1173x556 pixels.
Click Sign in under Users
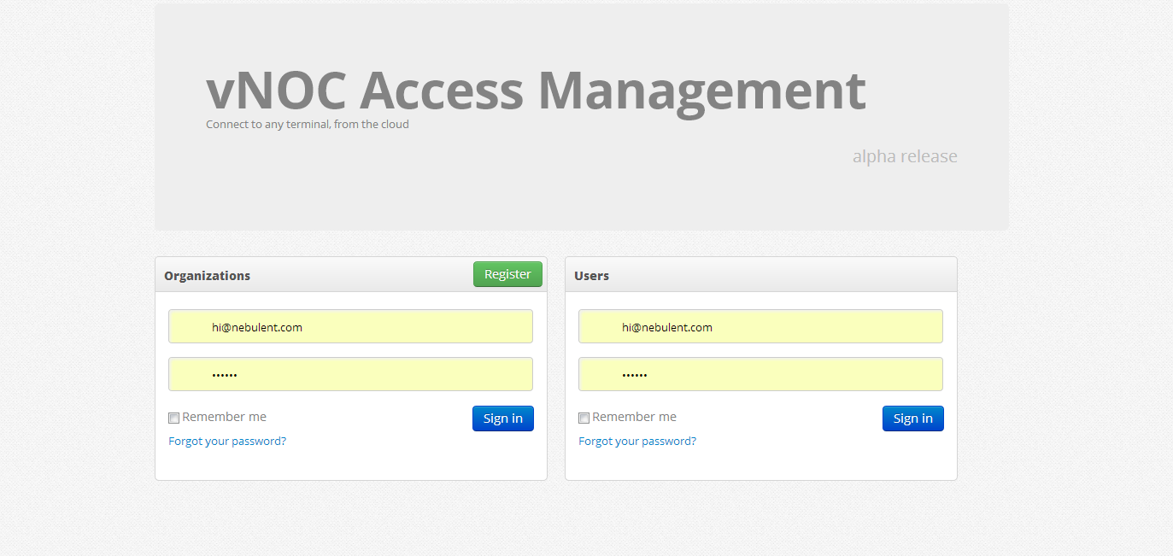913,418
